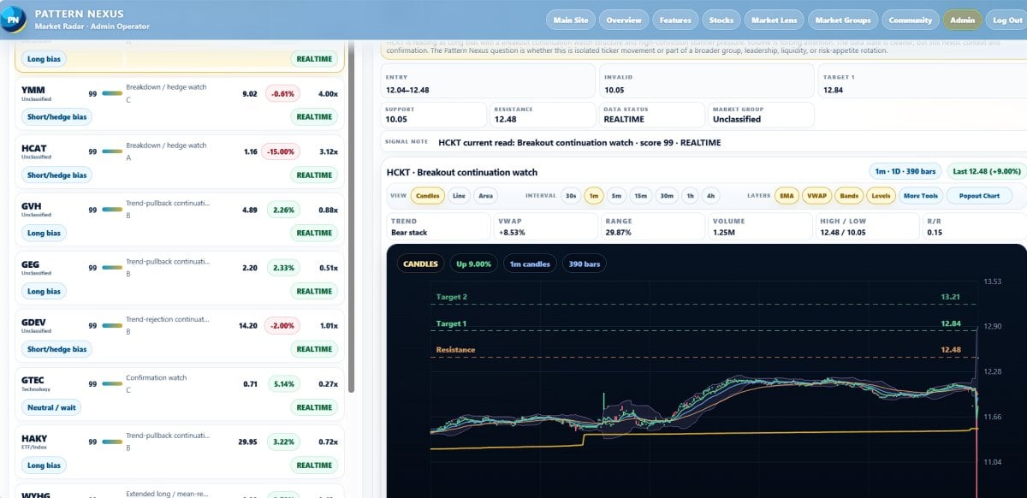Click HAKY's 3.22% change badge

pos(282,442)
